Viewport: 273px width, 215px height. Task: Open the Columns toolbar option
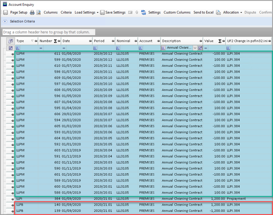pos(50,12)
